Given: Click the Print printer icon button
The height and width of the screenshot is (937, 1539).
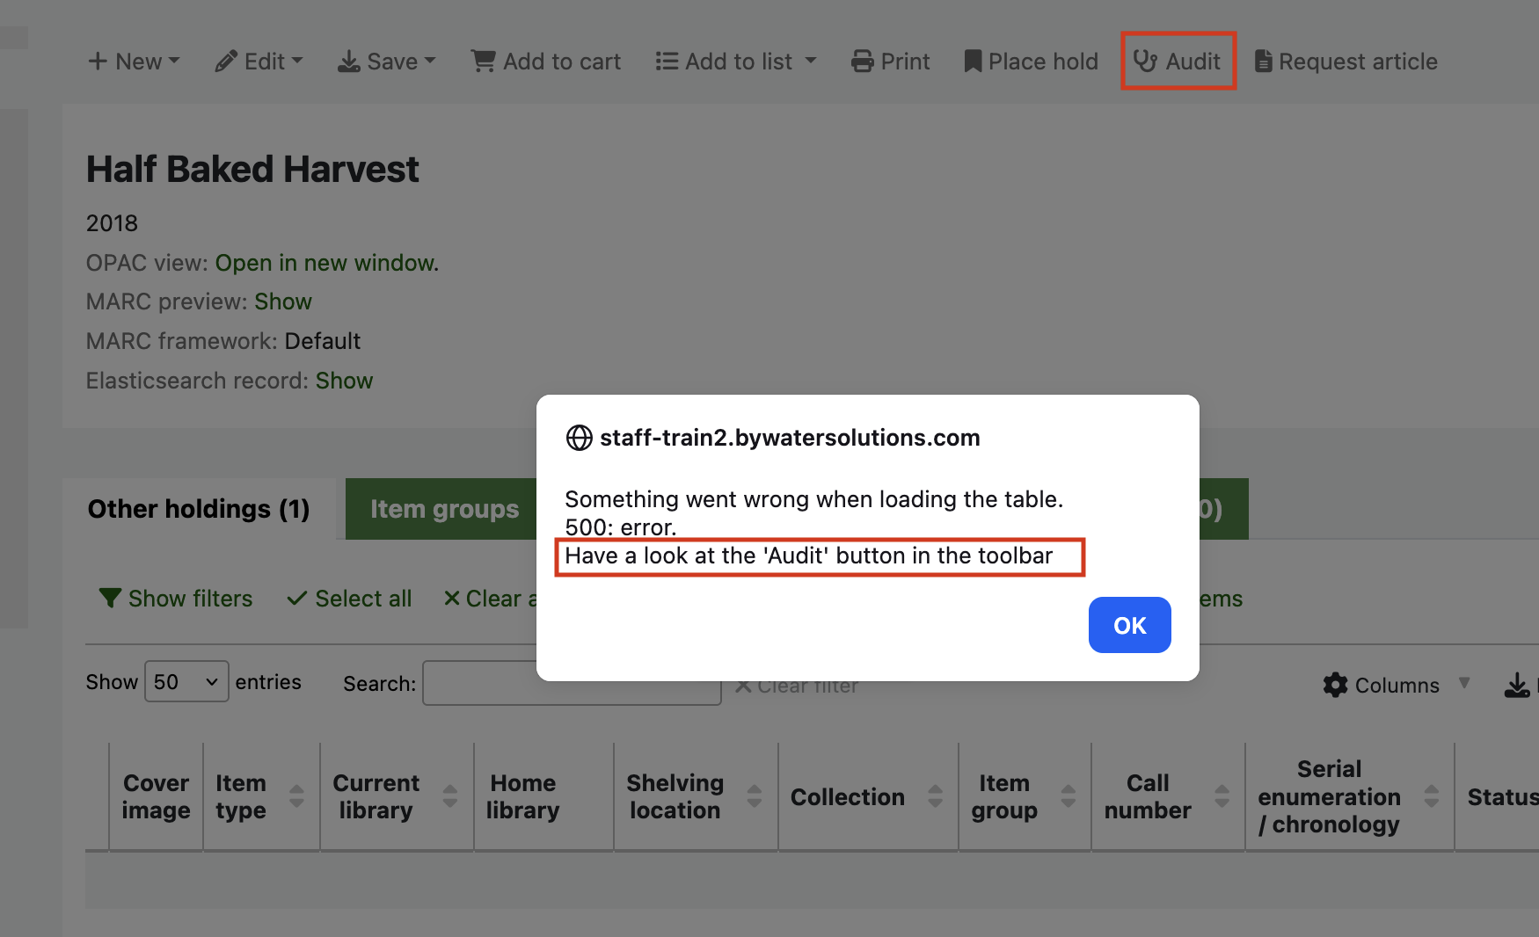Looking at the screenshot, I should pos(890,62).
